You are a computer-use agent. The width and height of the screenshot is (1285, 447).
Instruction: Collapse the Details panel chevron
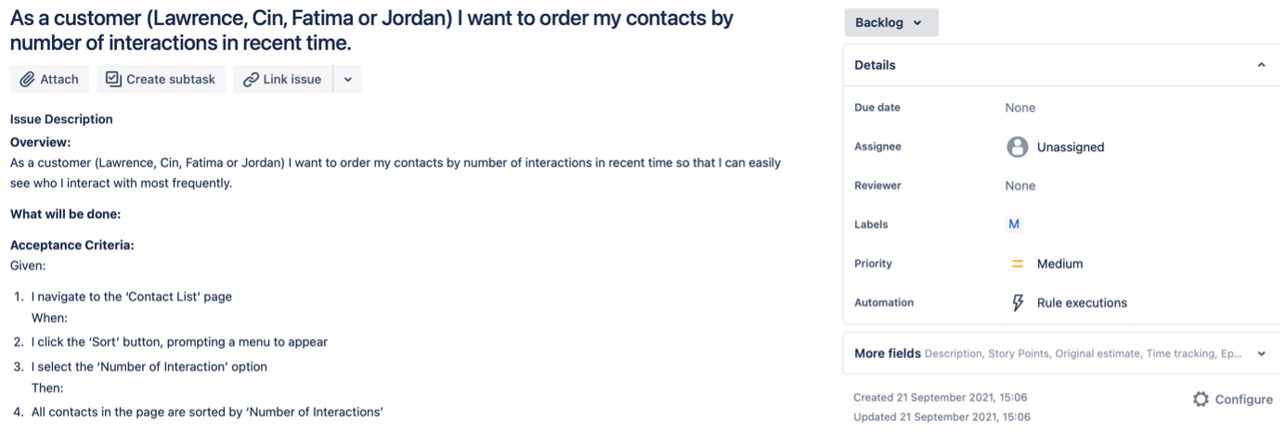click(1261, 65)
